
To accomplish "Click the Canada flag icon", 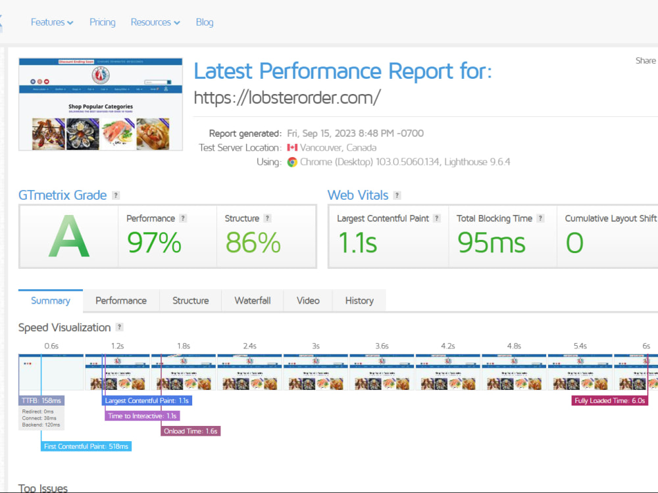I will click(292, 147).
